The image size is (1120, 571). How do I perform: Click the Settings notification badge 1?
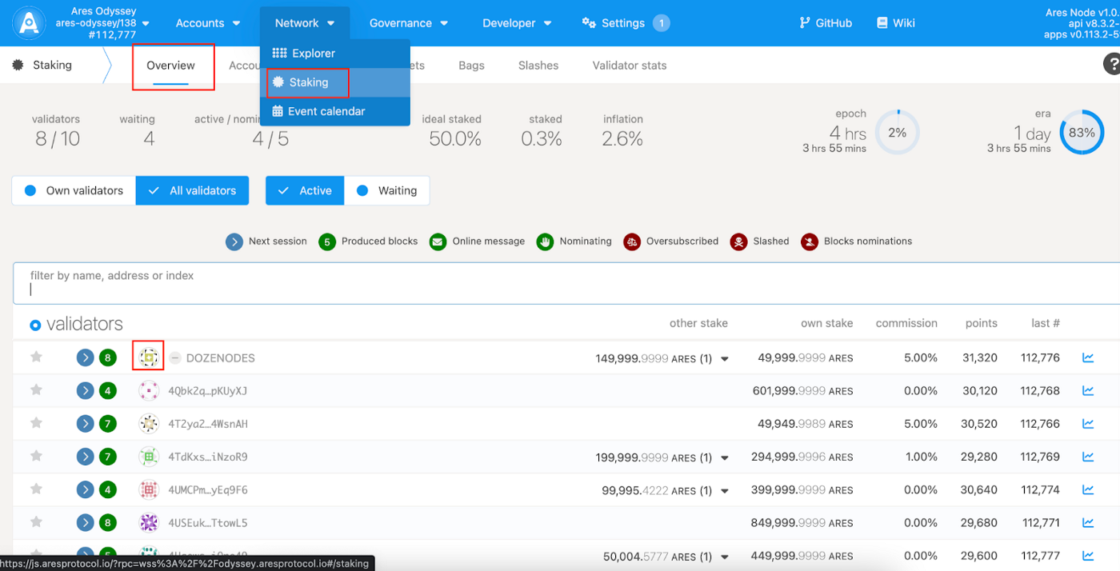pos(661,23)
